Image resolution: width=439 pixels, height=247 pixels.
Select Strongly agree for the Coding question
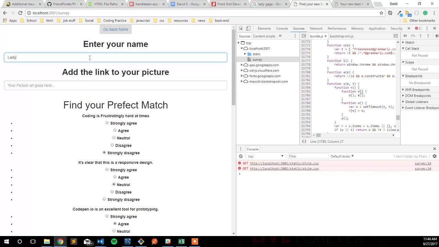click(x=107, y=123)
